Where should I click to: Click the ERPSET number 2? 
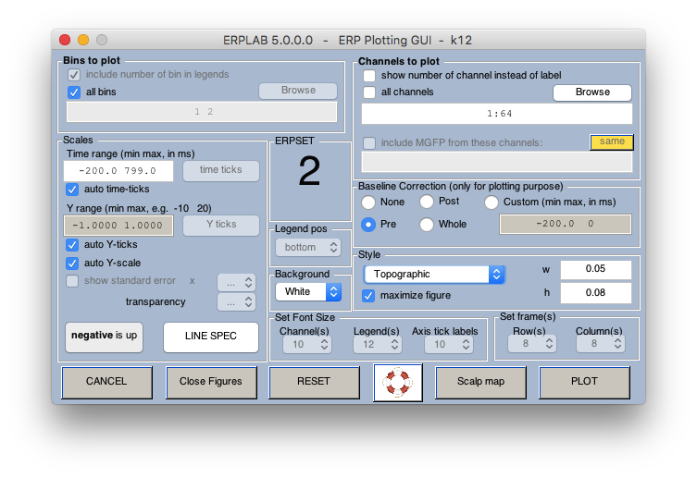[310, 171]
